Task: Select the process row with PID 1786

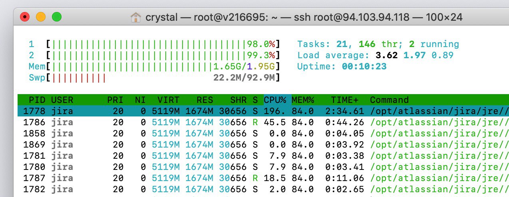Action: click(263, 122)
